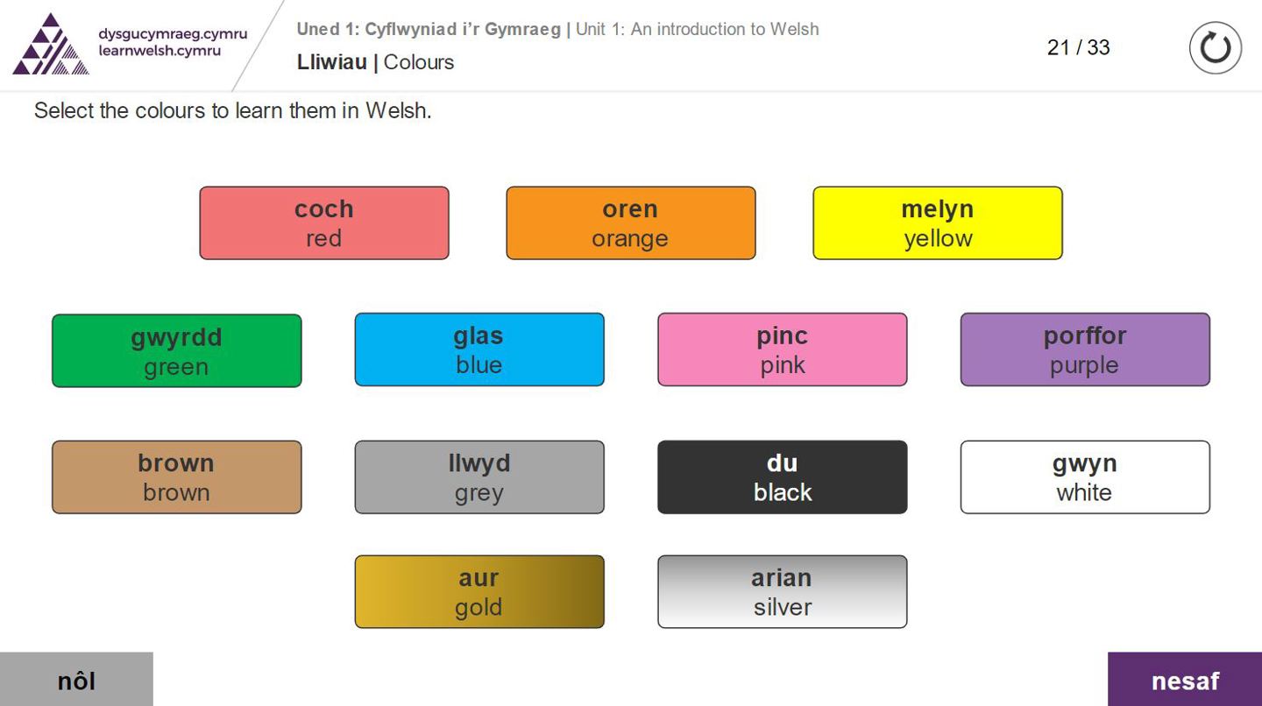Click the 'Lliwiau | Colours' heading
This screenshot has height=706, width=1262.
click(375, 62)
